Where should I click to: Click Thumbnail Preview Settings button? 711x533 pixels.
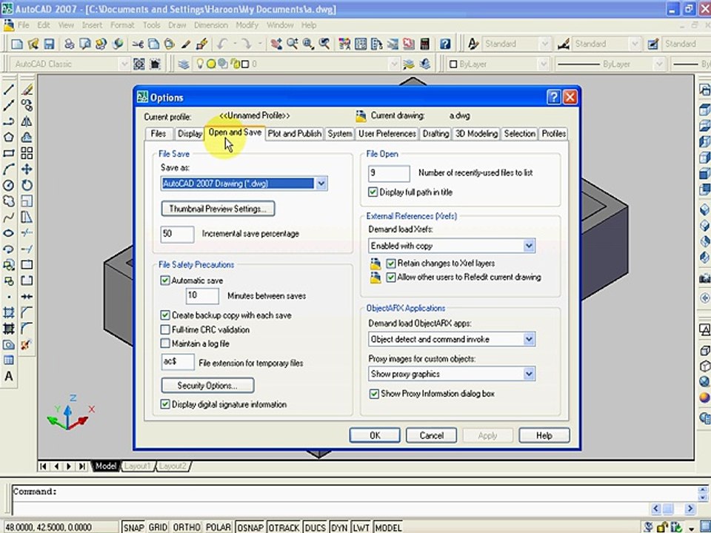coord(218,209)
